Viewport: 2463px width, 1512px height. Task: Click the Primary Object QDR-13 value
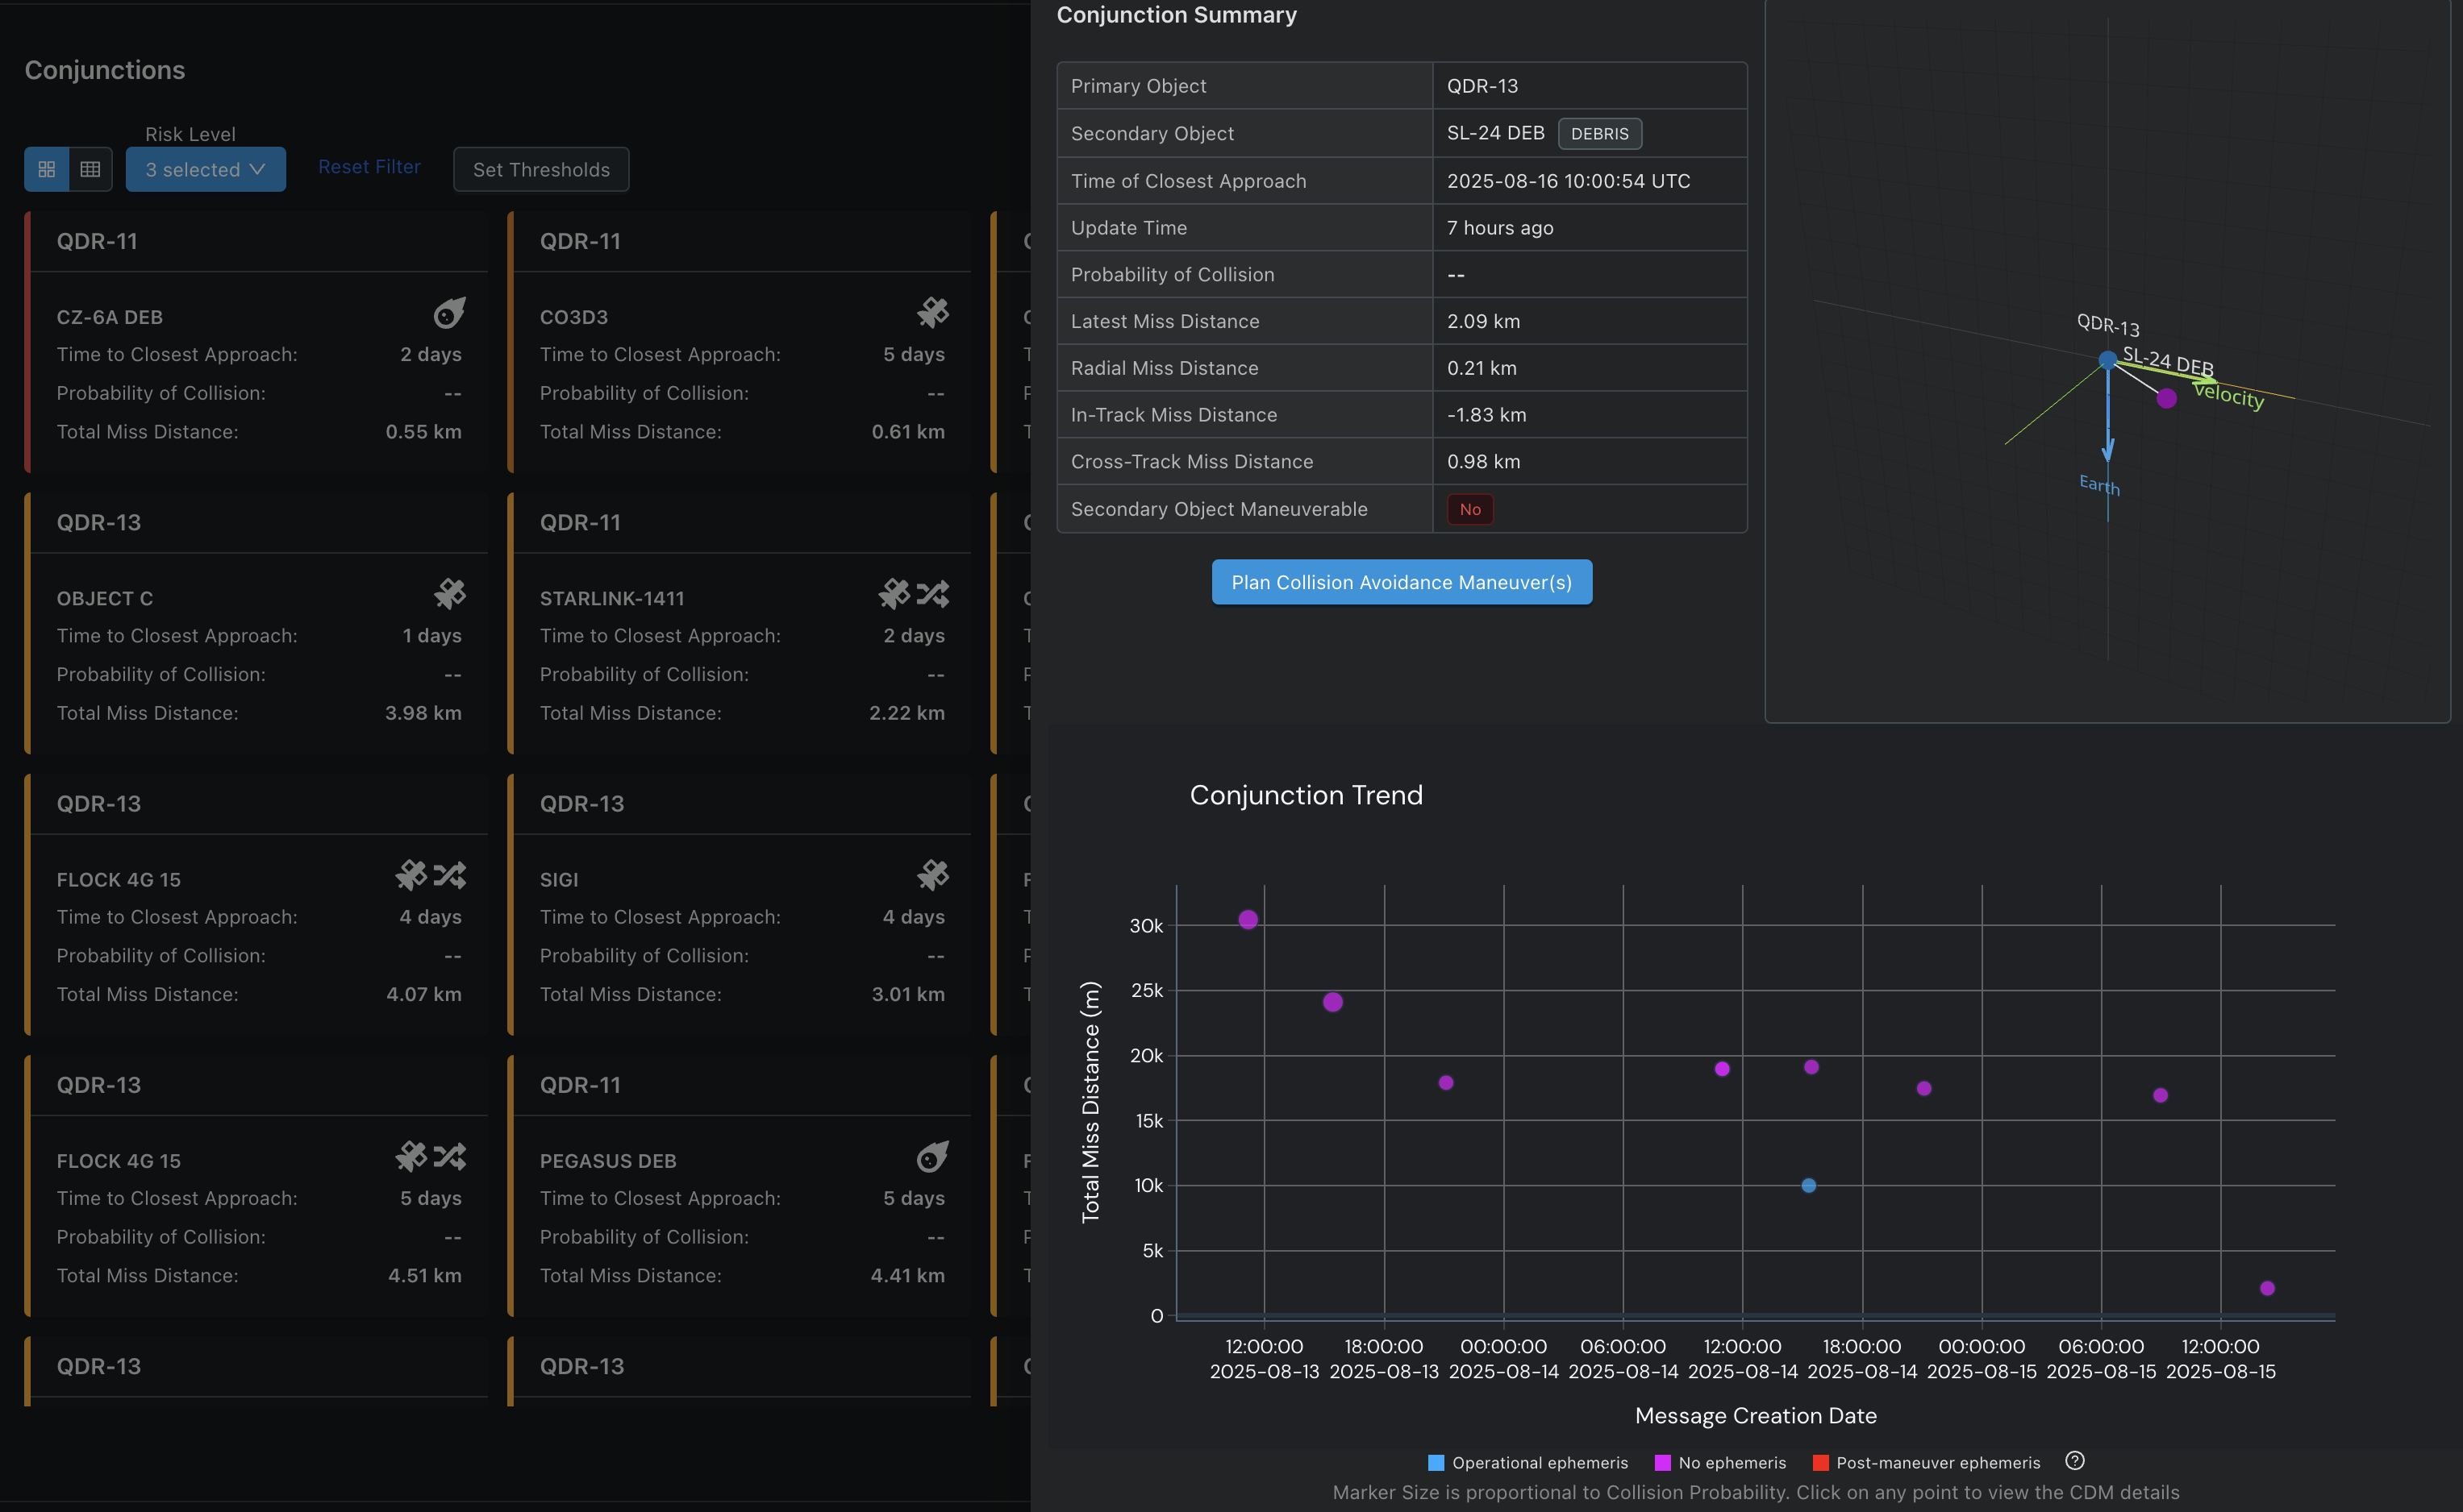(x=1482, y=86)
